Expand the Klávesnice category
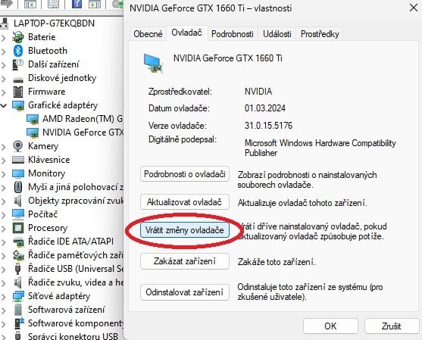422x340 pixels. coord(4,160)
